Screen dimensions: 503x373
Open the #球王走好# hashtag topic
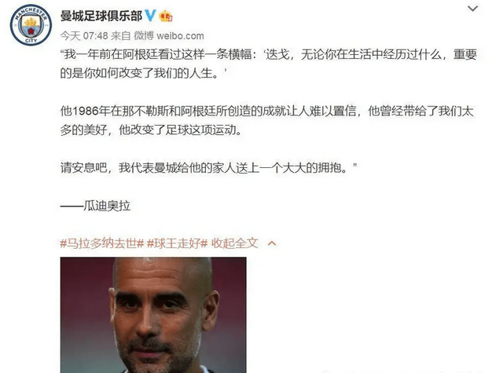177,243
